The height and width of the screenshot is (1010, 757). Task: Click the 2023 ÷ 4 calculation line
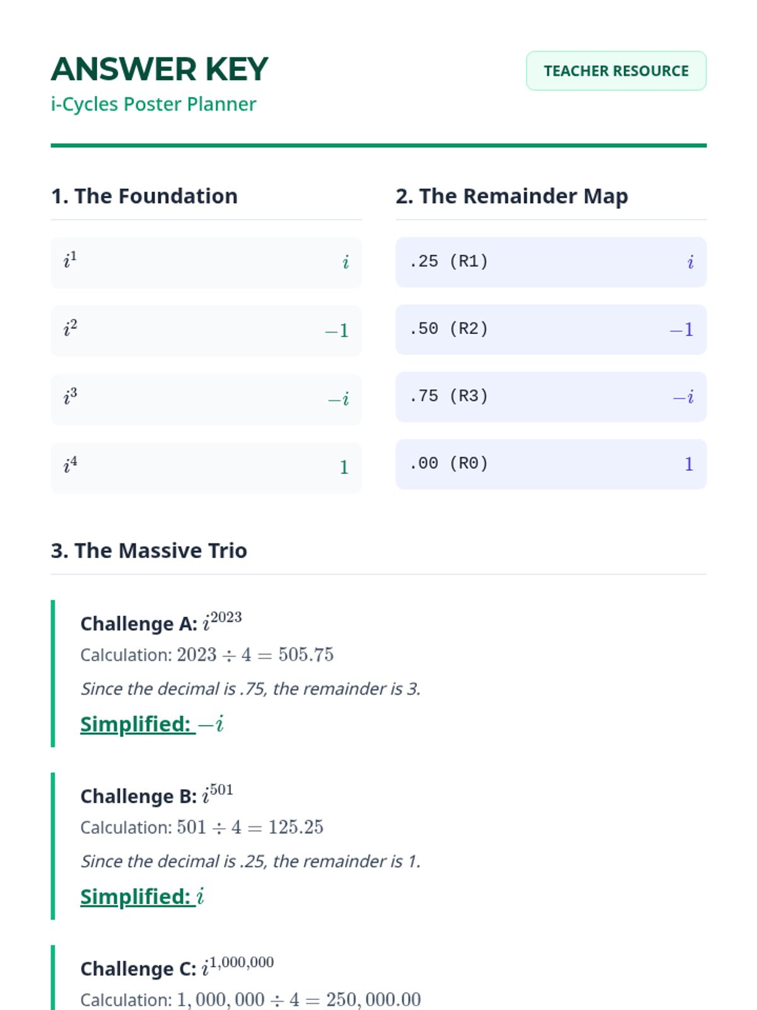[x=206, y=655]
